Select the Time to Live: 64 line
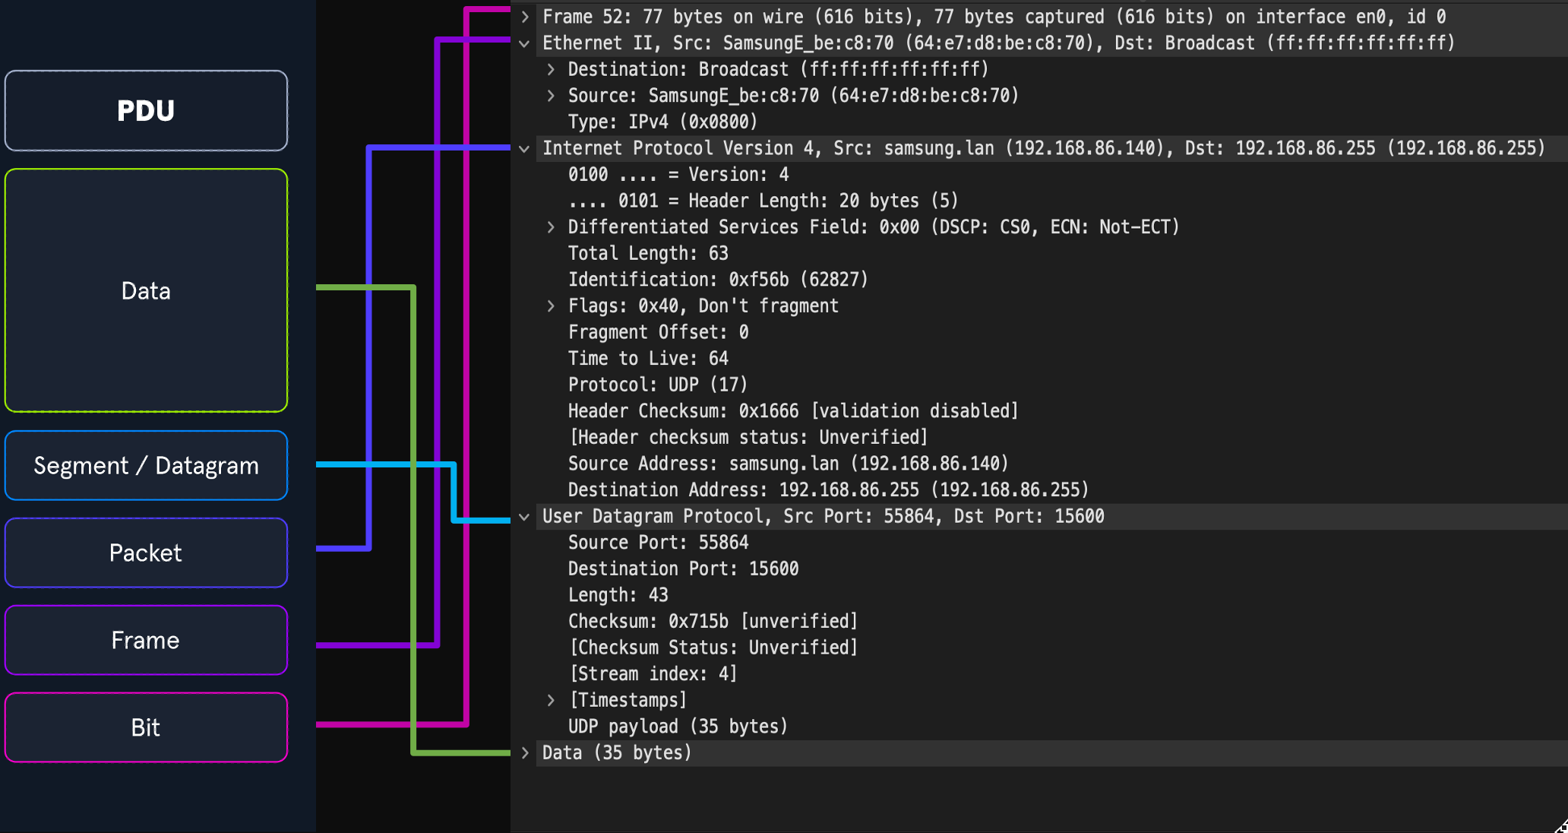 [x=648, y=359]
